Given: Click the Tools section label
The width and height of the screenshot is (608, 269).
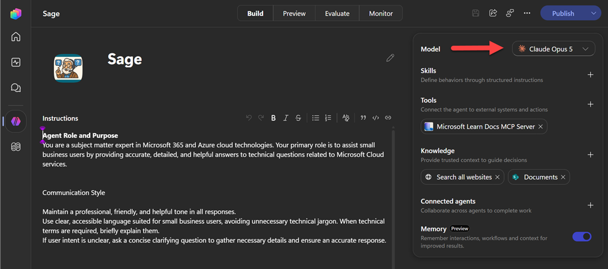Looking at the screenshot, I should click(429, 100).
